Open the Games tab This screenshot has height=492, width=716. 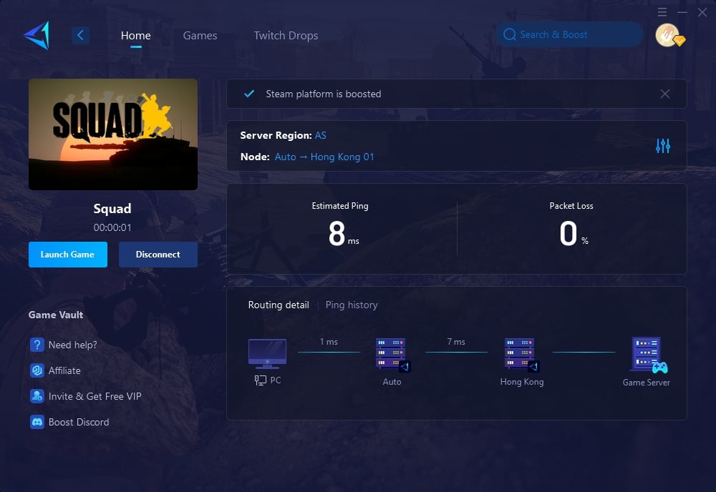coord(200,36)
